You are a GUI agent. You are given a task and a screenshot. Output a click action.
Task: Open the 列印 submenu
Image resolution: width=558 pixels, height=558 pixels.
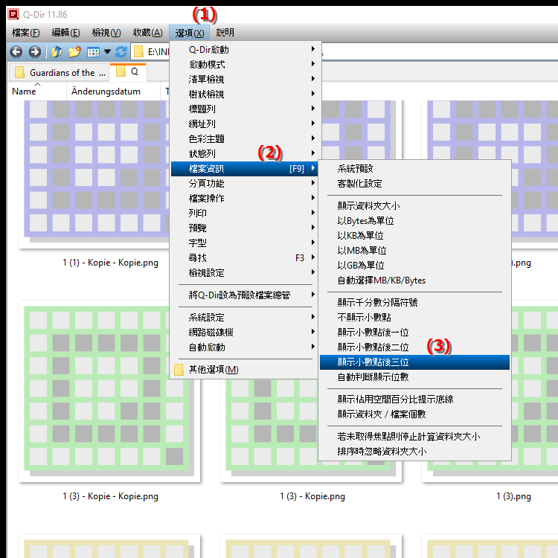[x=246, y=213]
